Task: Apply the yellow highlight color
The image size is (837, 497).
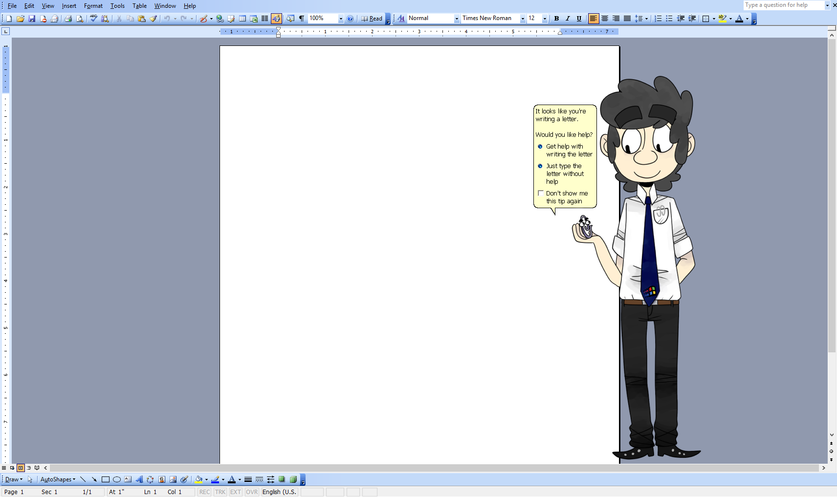Action: 722,19
